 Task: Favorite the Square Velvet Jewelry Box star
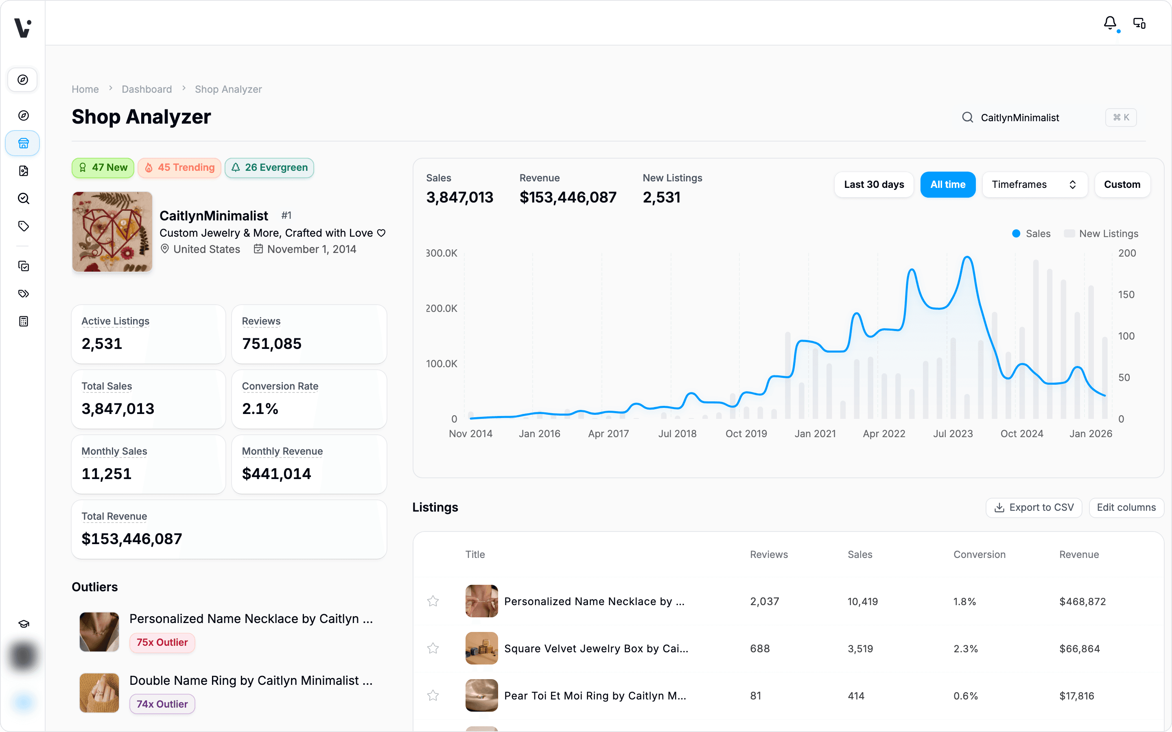433,648
